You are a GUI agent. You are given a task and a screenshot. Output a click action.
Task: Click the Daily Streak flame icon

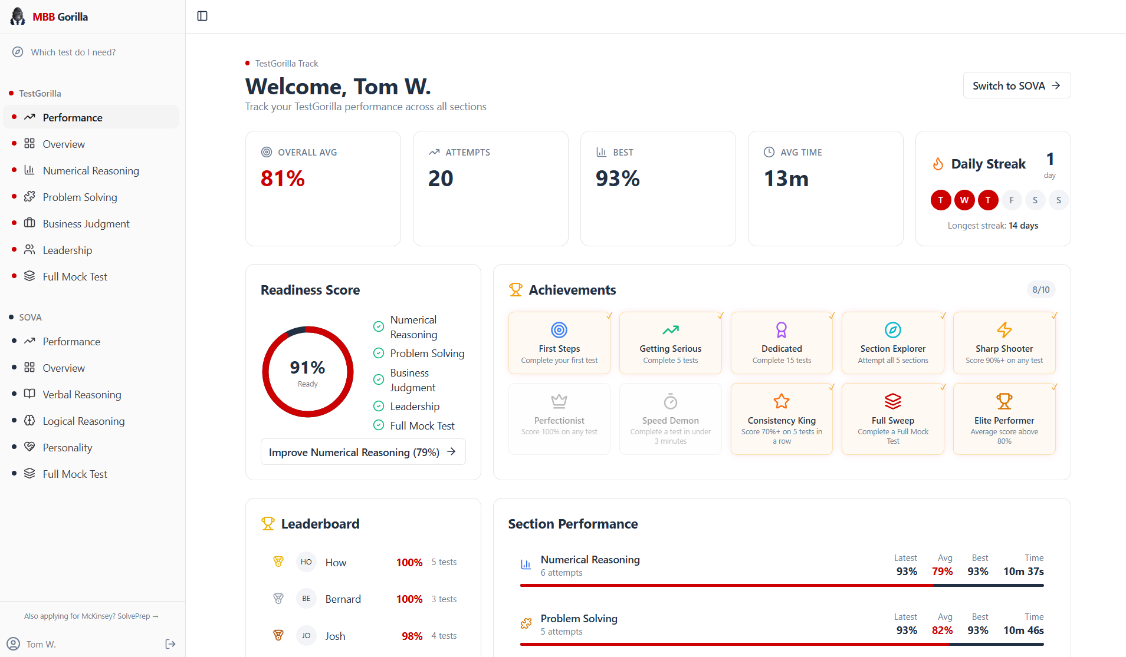point(938,164)
